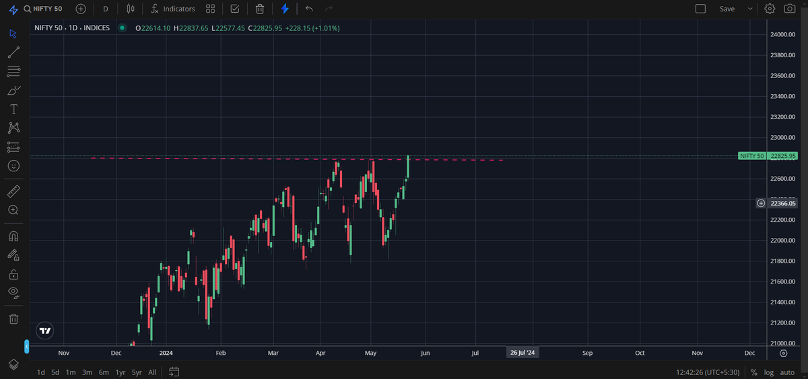Image resolution: width=808 pixels, height=379 pixels.
Task: Set range to All
Action: 152,372
